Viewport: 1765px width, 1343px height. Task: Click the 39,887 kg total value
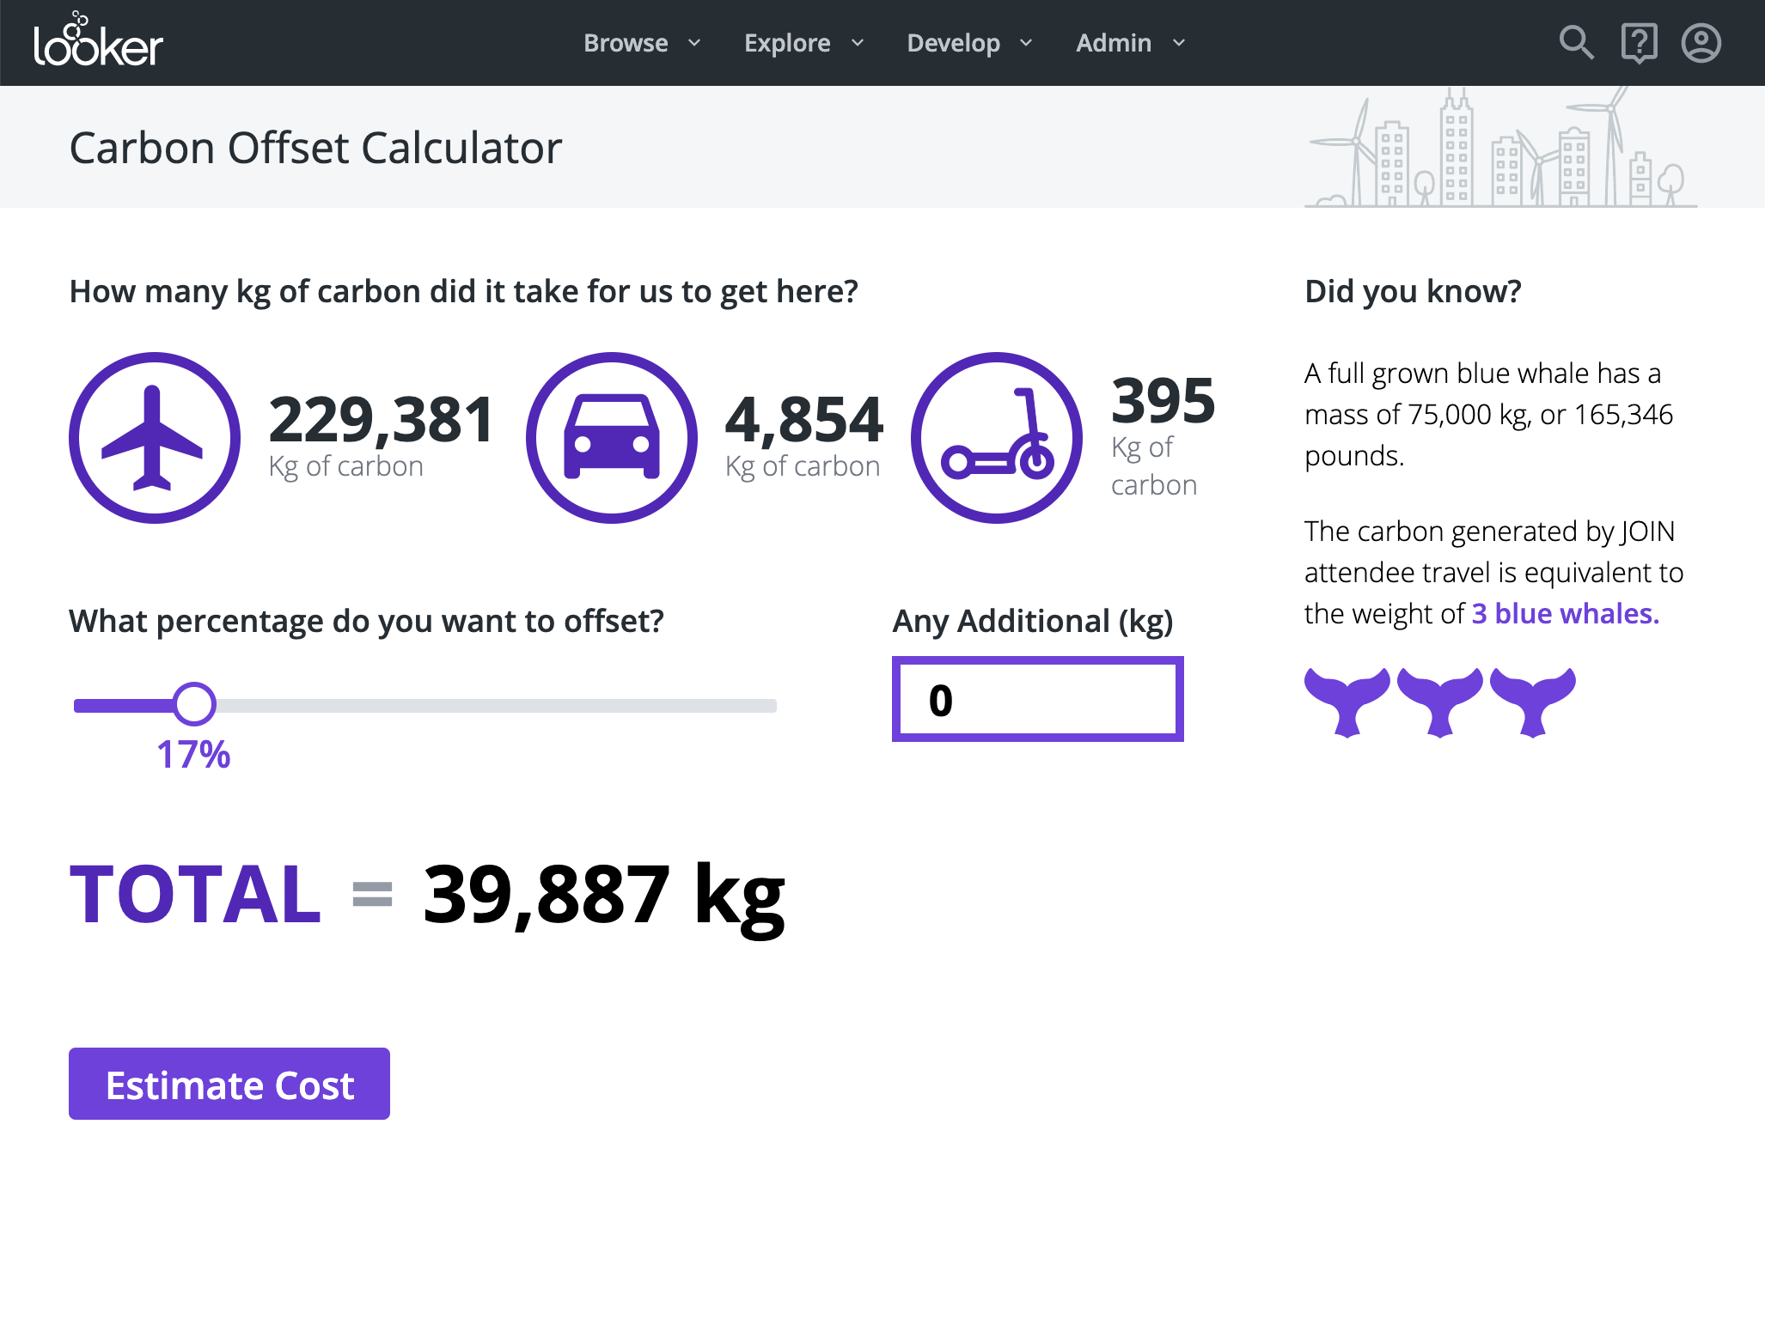tap(603, 895)
